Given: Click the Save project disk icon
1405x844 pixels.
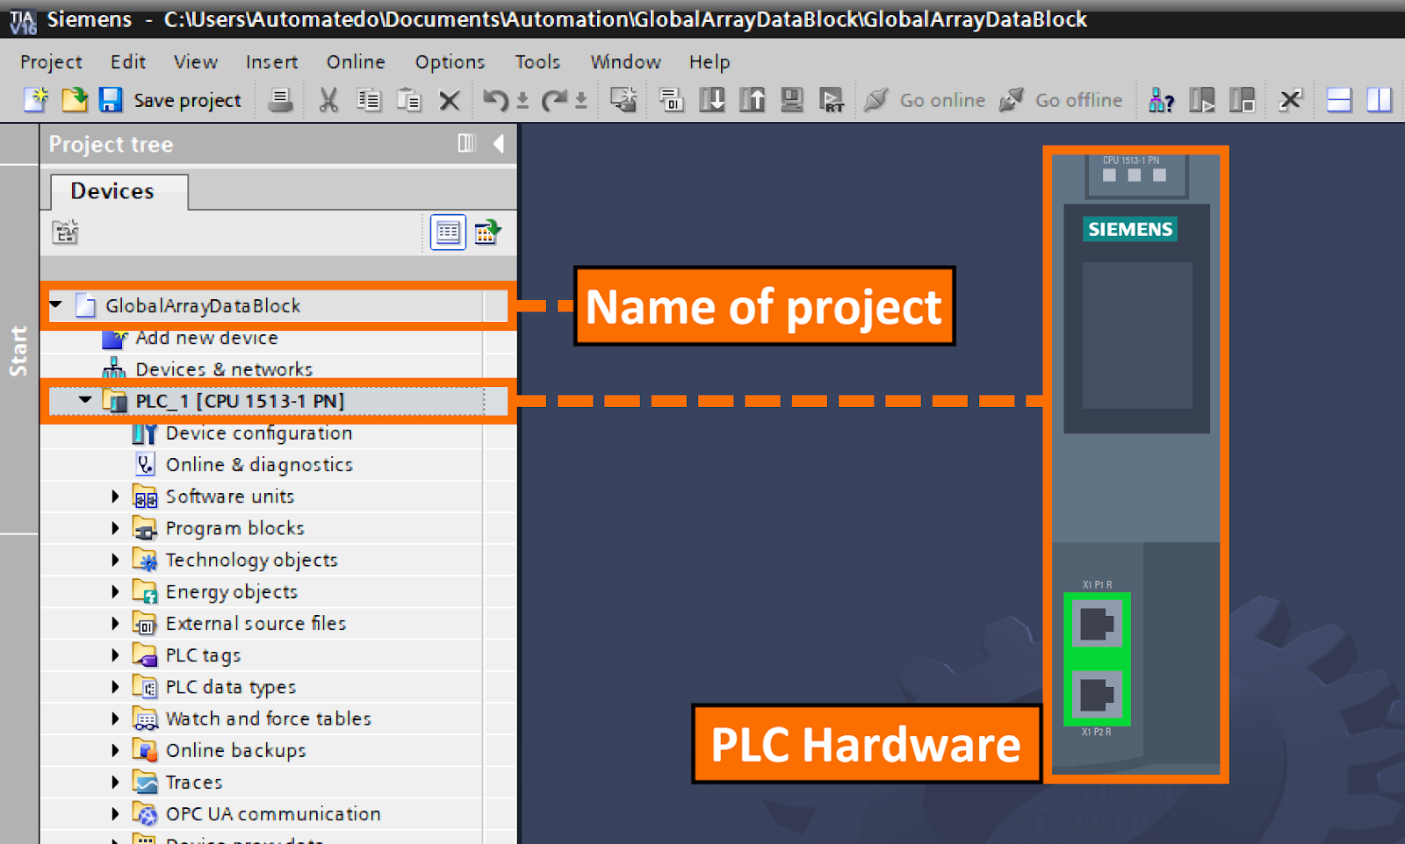Looking at the screenshot, I should (111, 100).
